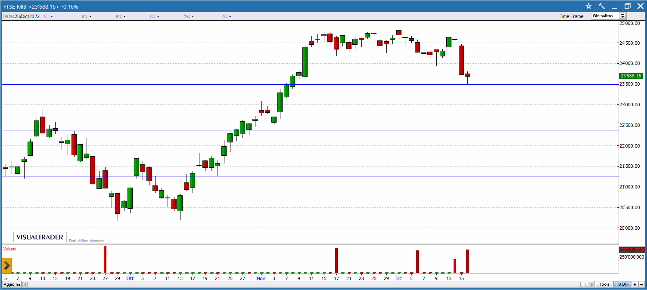Open the Tools button
Screen dimensions: 647x290
coord(604,284)
